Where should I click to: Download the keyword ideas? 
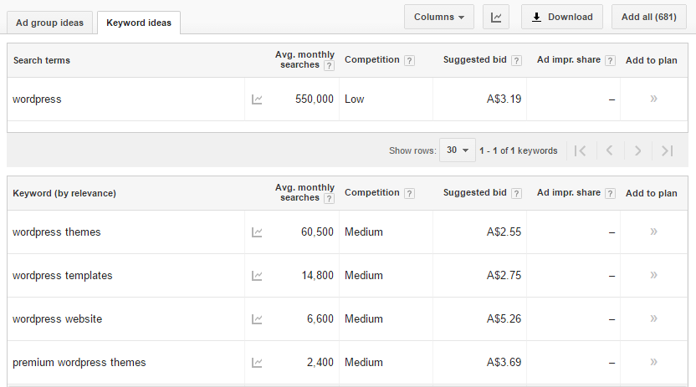pyautogui.click(x=561, y=17)
